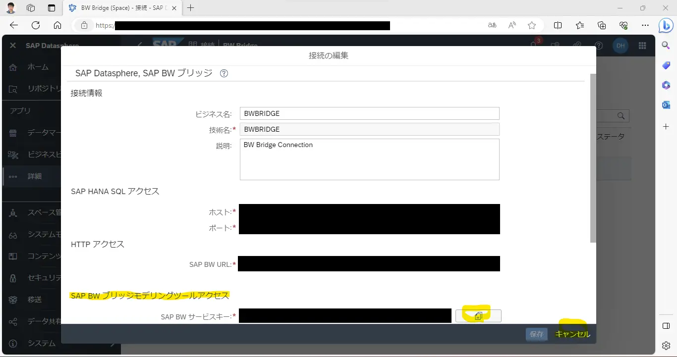Edit the ビジネス名 field
Viewport: 677px width, 357px height.
click(369, 113)
